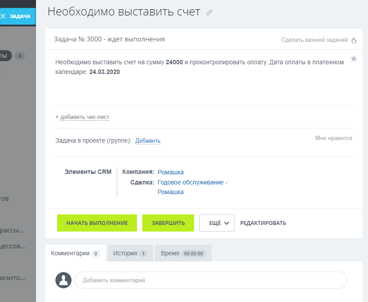The width and height of the screenshot is (368, 302).
Task: Close the task panel with X icon
Action: pyautogui.click(x=4, y=16)
